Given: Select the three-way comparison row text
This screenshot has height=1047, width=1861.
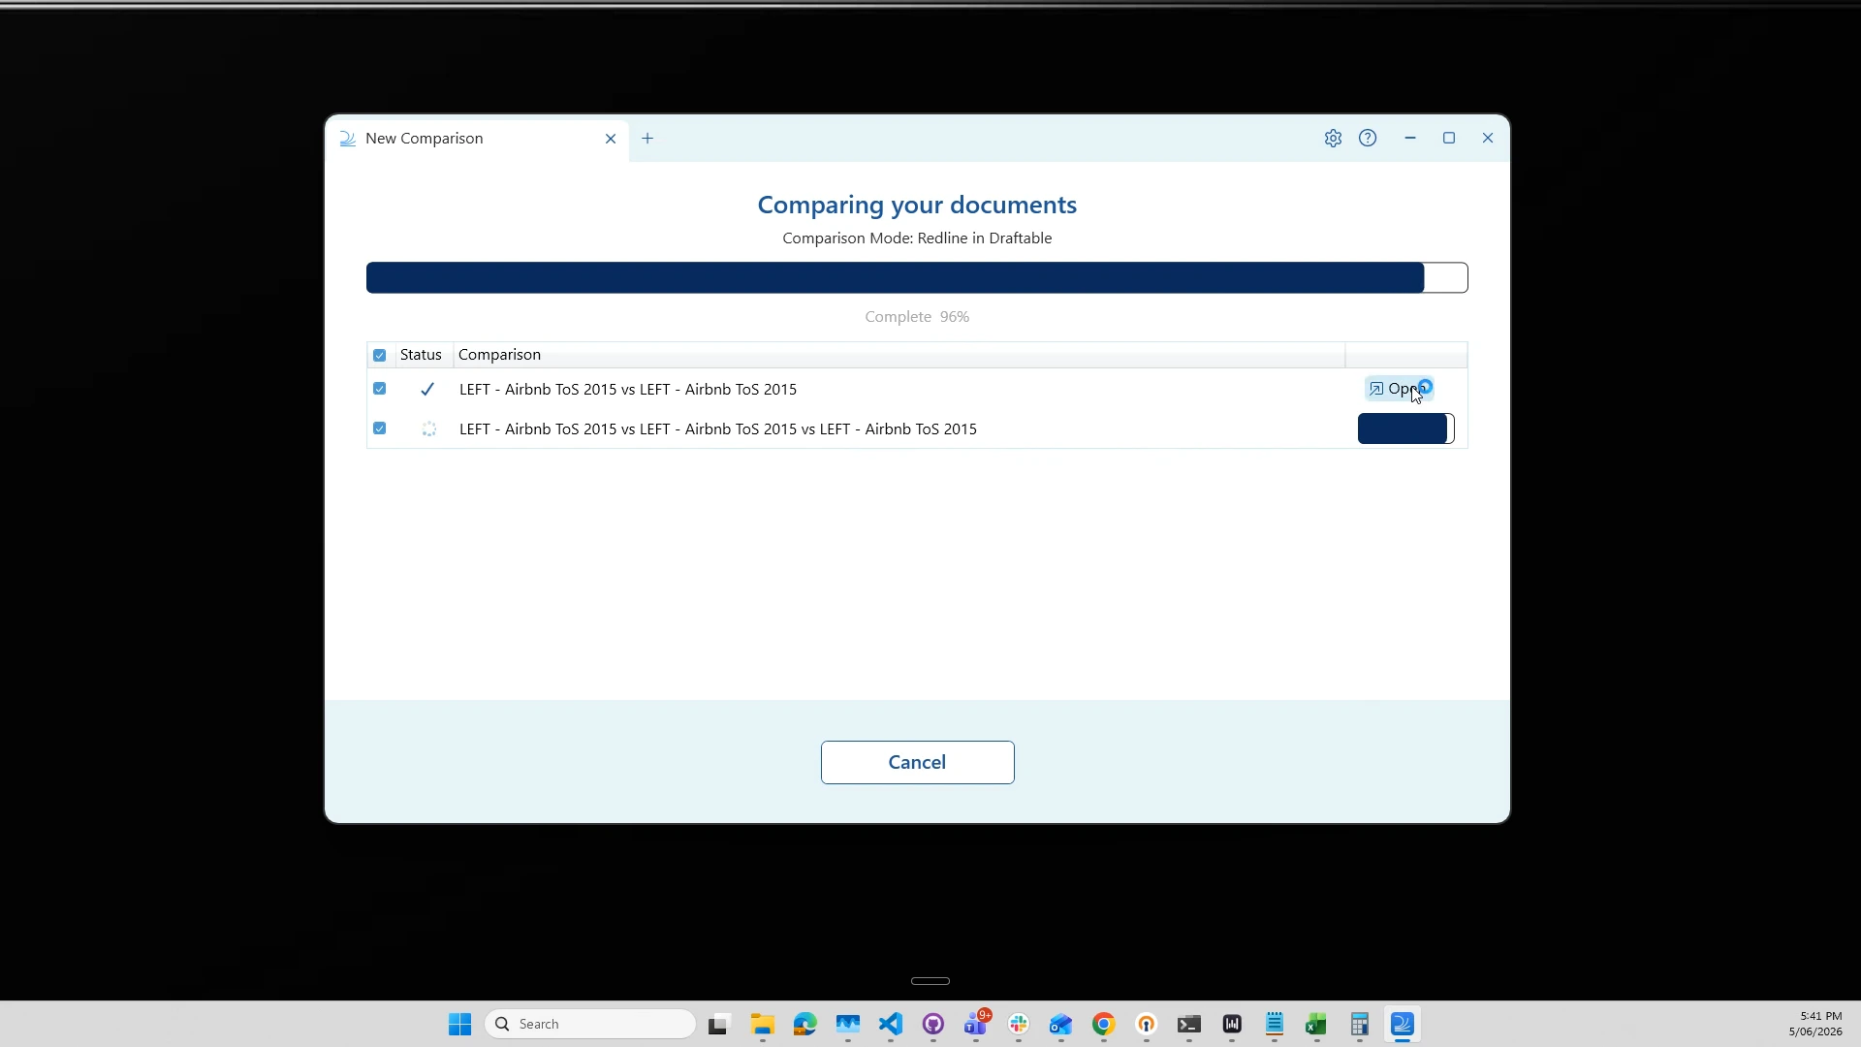Looking at the screenshot, I should point(718,428).
